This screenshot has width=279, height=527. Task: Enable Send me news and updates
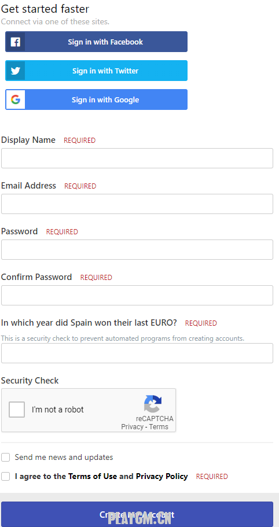(5, 457)
